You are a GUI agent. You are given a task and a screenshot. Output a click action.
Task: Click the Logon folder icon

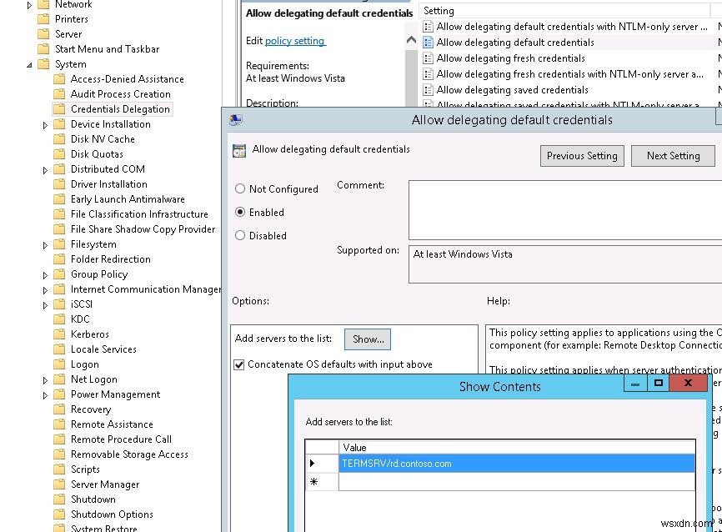[x=59, y=364]
